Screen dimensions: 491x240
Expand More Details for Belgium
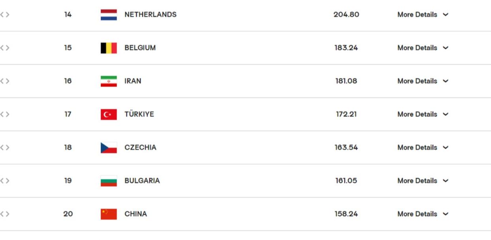[x=423, y=48]
